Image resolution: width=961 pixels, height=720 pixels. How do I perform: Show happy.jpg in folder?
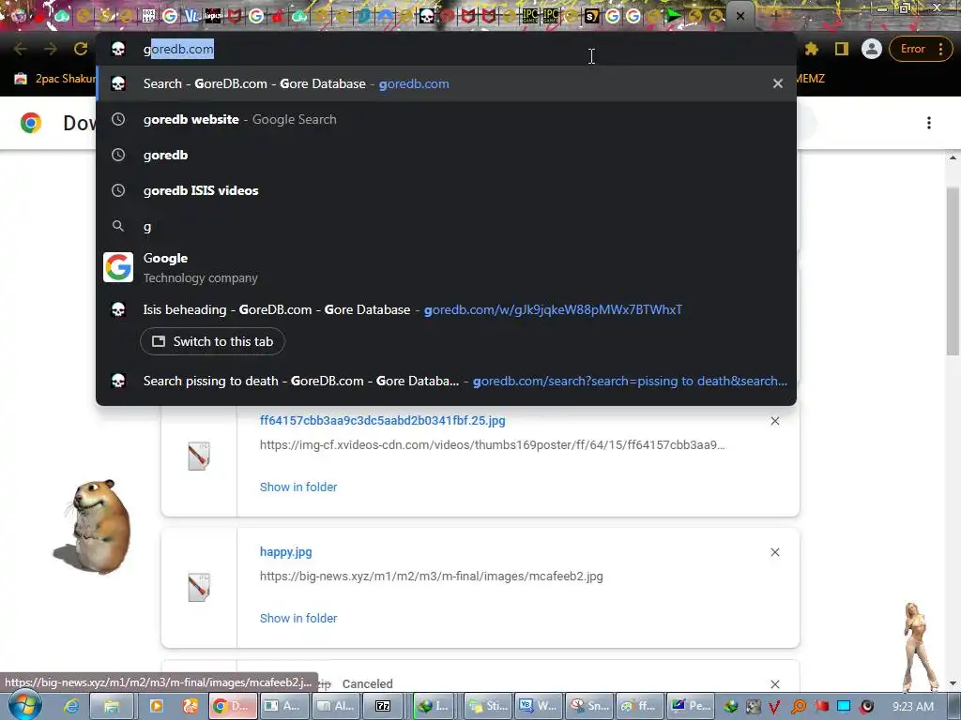(298, 619)
